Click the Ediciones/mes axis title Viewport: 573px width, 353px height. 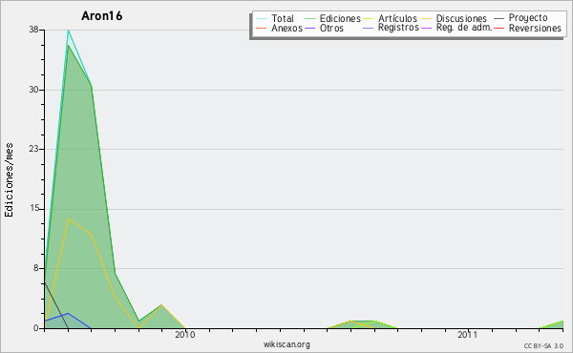click(9, 180)
